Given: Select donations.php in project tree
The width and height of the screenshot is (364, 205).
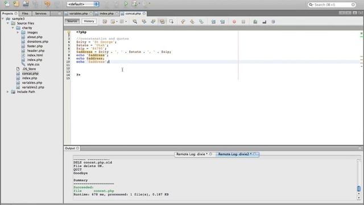Looking at the screenshot, I should click(x=38, y=42).
